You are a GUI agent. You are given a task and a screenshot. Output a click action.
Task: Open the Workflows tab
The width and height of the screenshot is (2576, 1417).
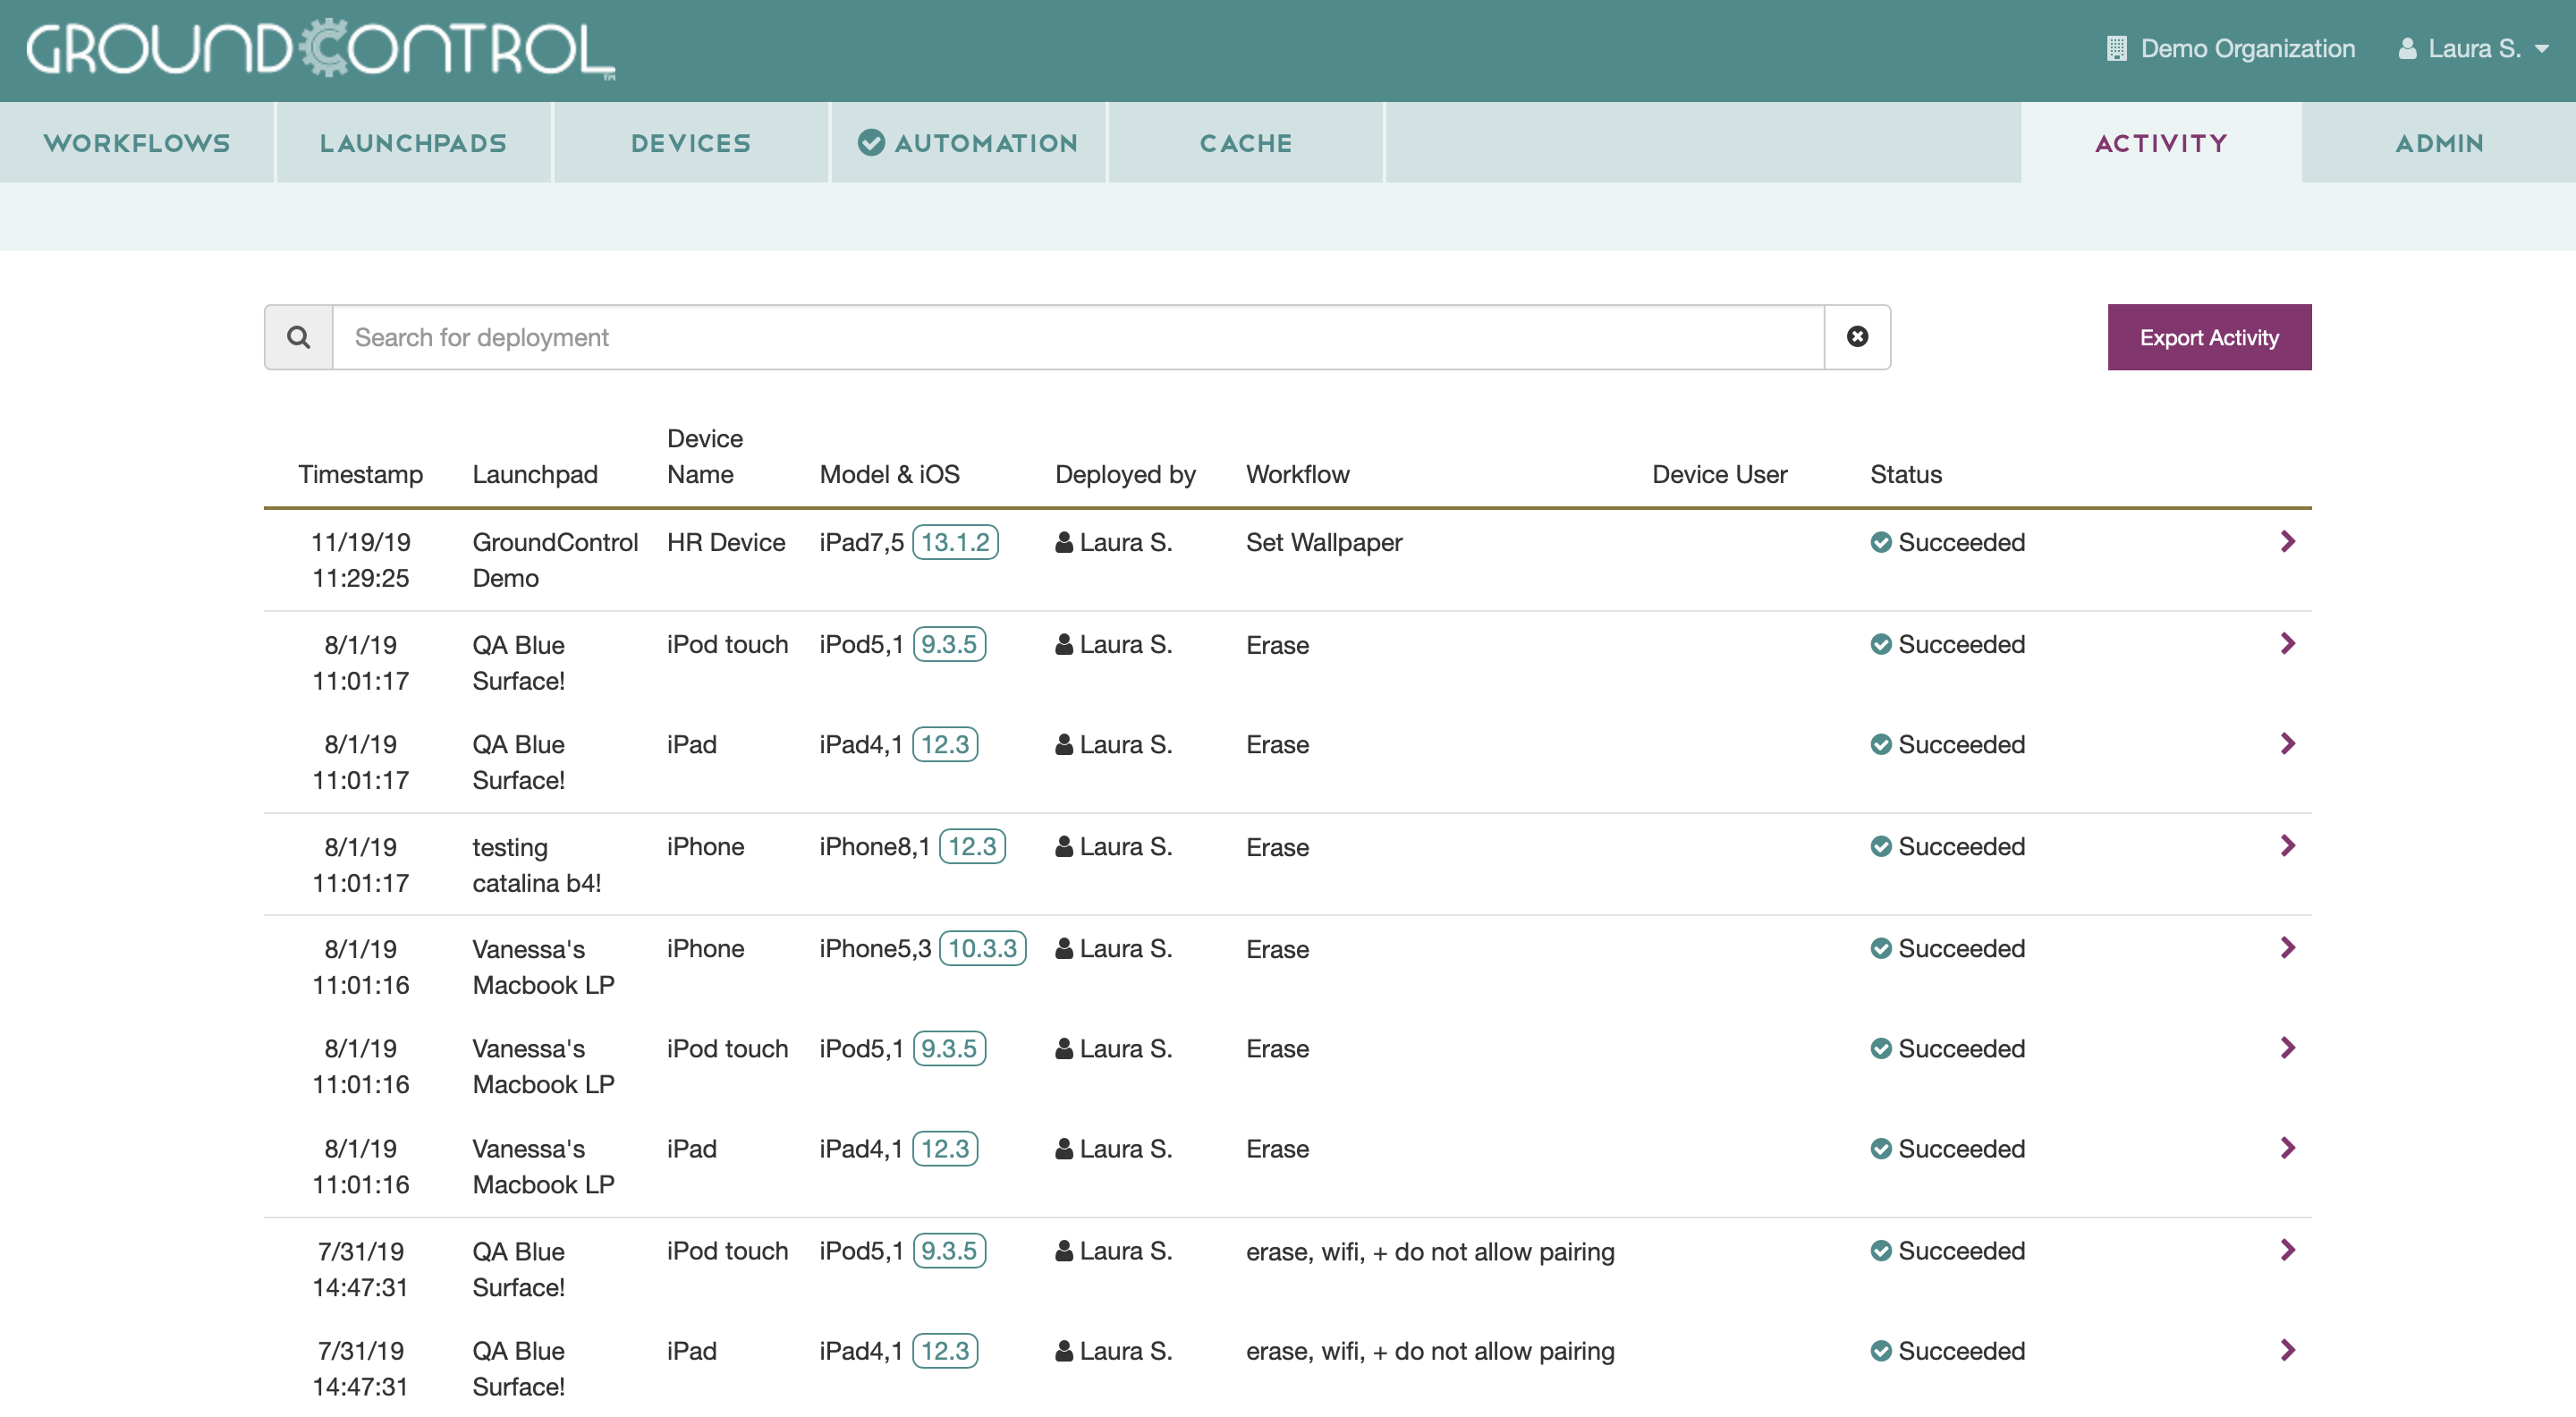[137, 143]
